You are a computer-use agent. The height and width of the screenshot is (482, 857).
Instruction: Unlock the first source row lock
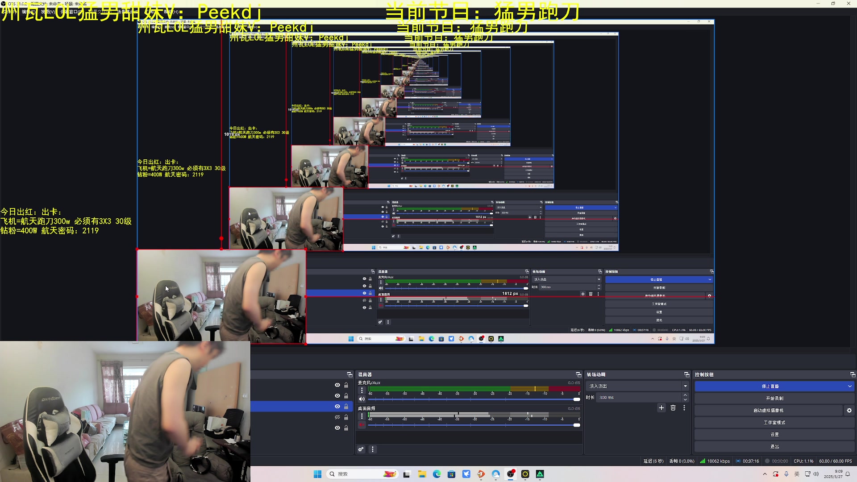point(346,385)
